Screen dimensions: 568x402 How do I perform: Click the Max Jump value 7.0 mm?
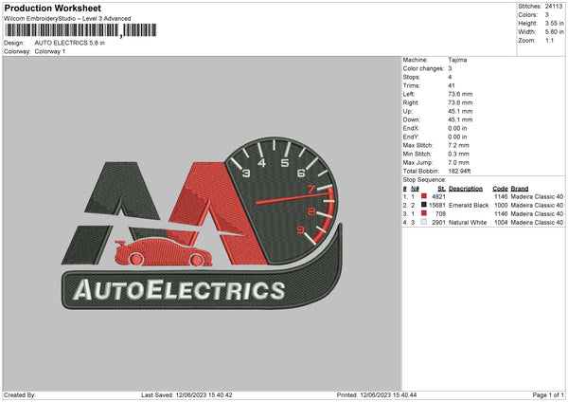coord(458,163)
